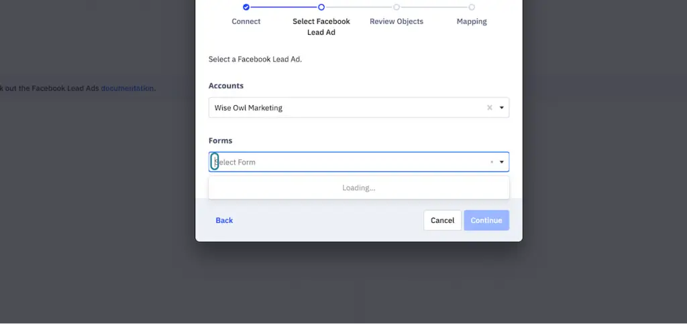Click the Accounts label
This screenshot has width=687, height=324.
tap(226, 86)
